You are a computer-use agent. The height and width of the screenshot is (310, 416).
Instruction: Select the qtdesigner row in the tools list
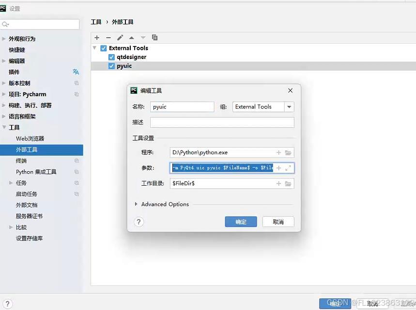pos(253,57)
